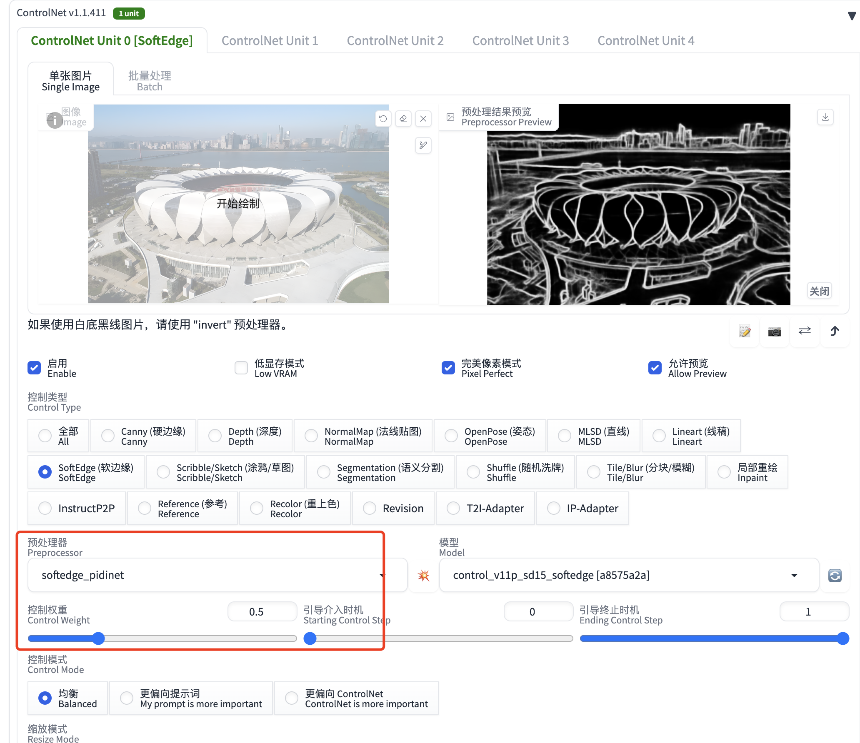Viewport: 860px width, 743px height.
Task: Undo the last edit on the input image
Action: 383,119
